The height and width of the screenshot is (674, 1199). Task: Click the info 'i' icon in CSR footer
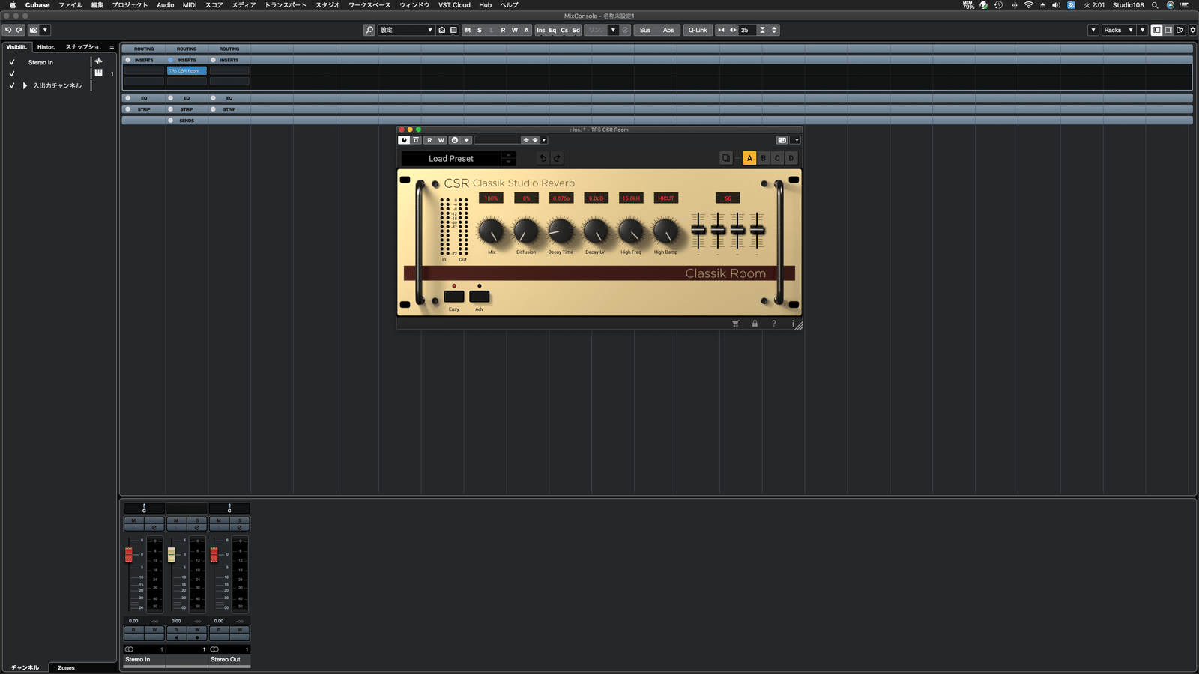click(x=792, y=324)
